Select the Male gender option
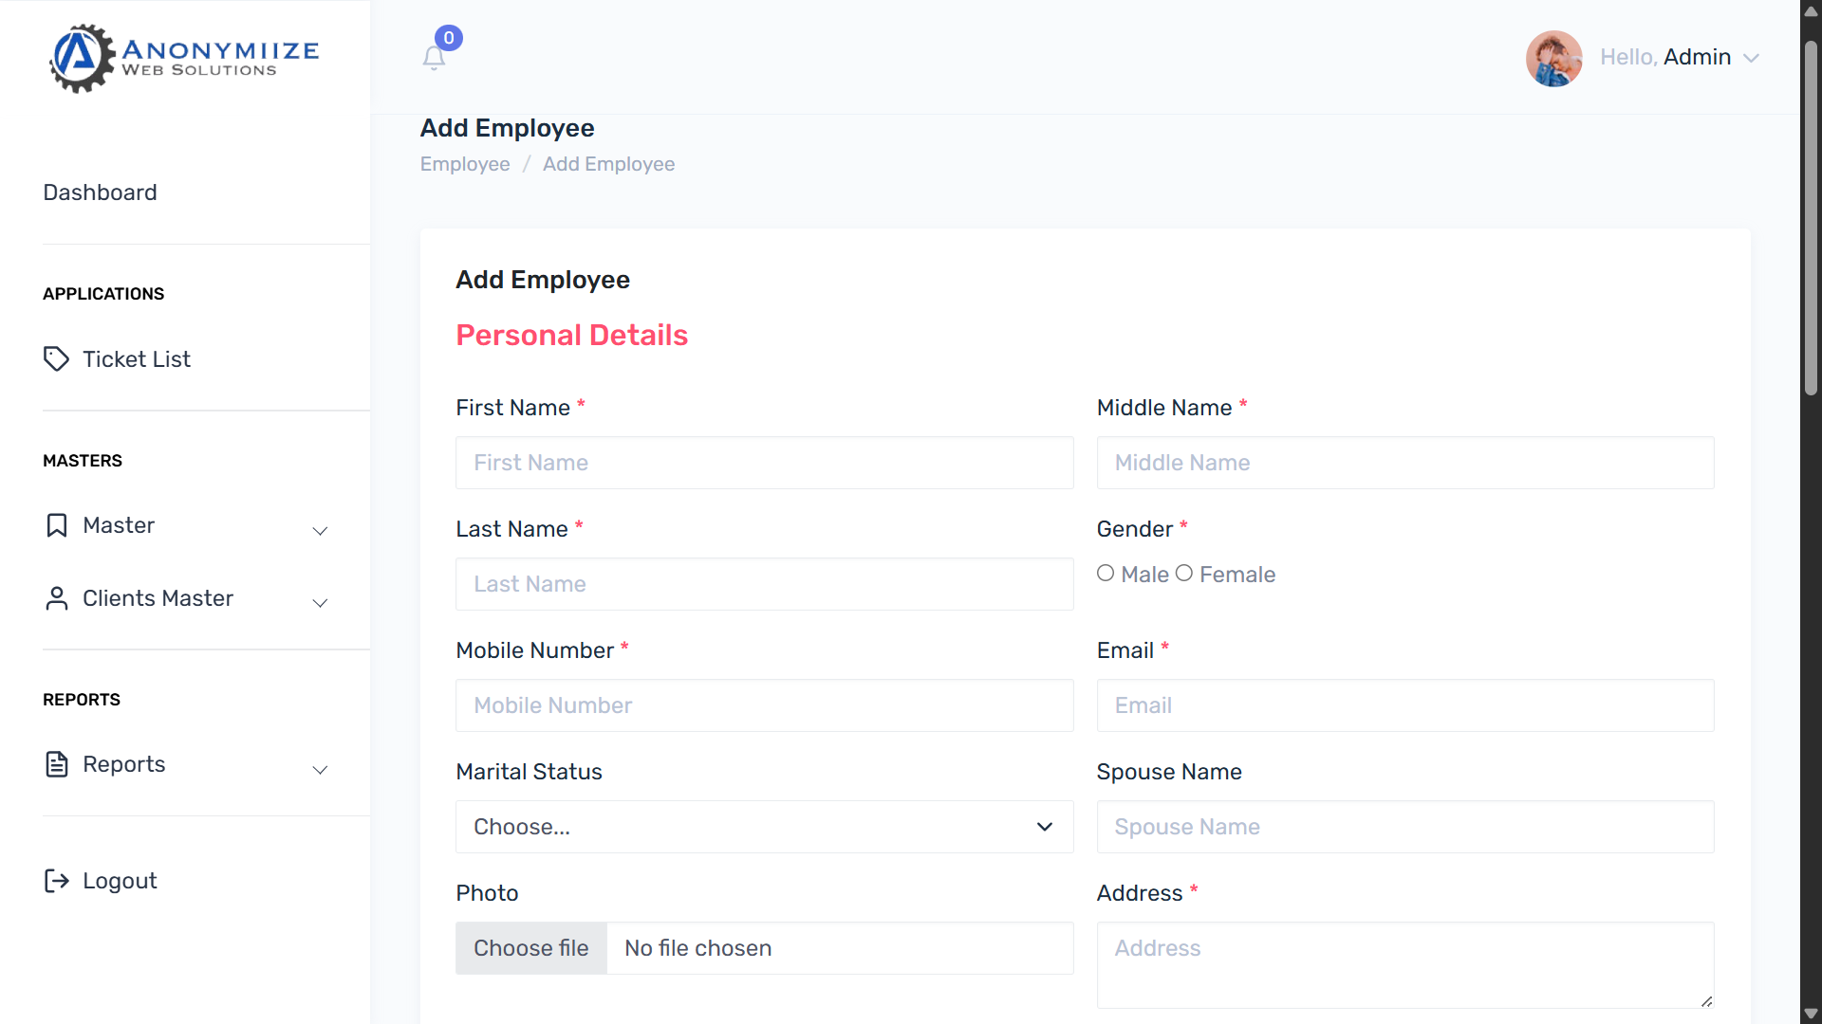Image resolution: width=1822 pixels, height=1024 pixels. point(1106,574)
